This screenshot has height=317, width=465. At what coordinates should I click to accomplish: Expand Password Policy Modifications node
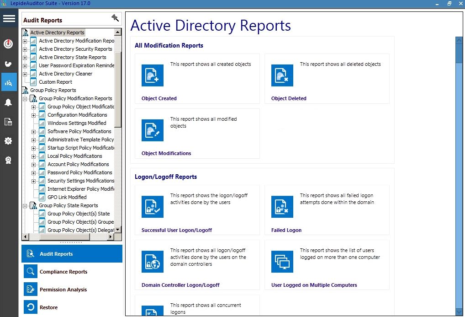coord(33,173)
